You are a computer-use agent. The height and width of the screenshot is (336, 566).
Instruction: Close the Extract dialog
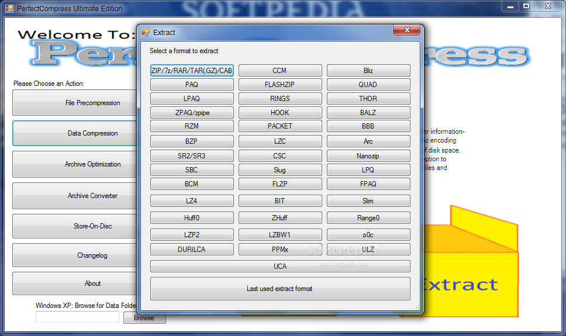coord(407,30)
